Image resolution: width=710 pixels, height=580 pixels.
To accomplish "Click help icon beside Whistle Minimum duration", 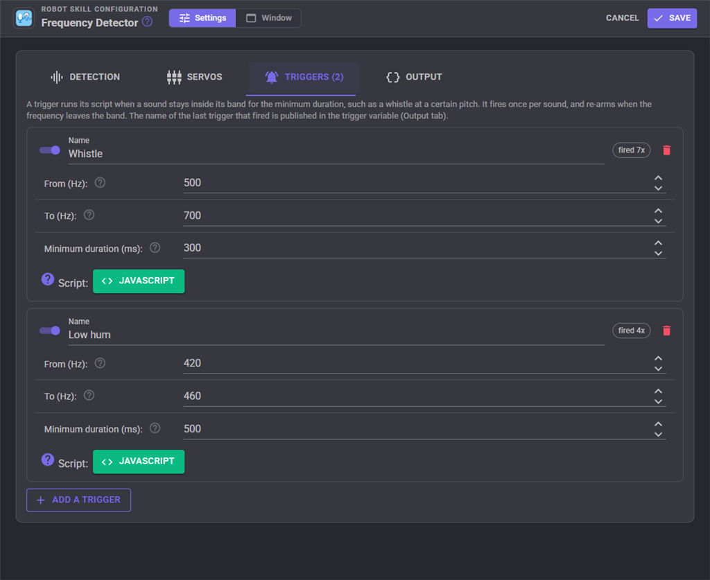I will point(155,247).
